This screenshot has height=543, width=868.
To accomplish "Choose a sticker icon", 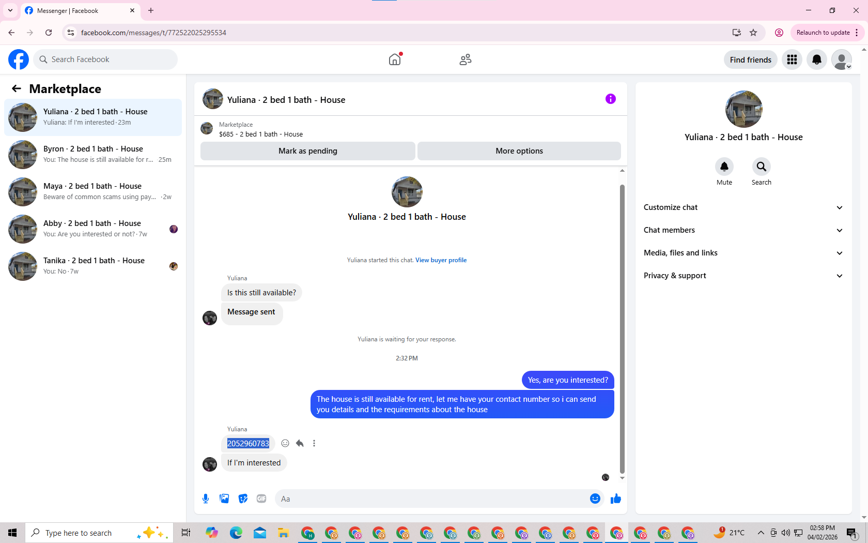I will tap(243, 499).
